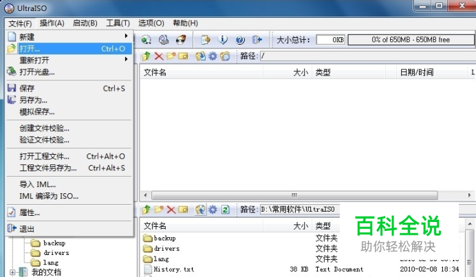The image size is (476, 277).
Task: Go up one level in local pane
Action: (x=147, y=210)
